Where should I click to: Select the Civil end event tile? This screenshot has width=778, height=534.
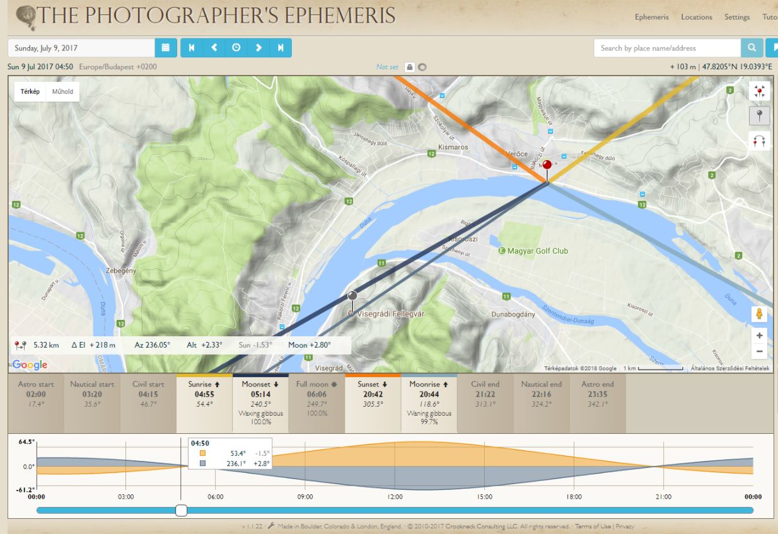coord(485,404)
